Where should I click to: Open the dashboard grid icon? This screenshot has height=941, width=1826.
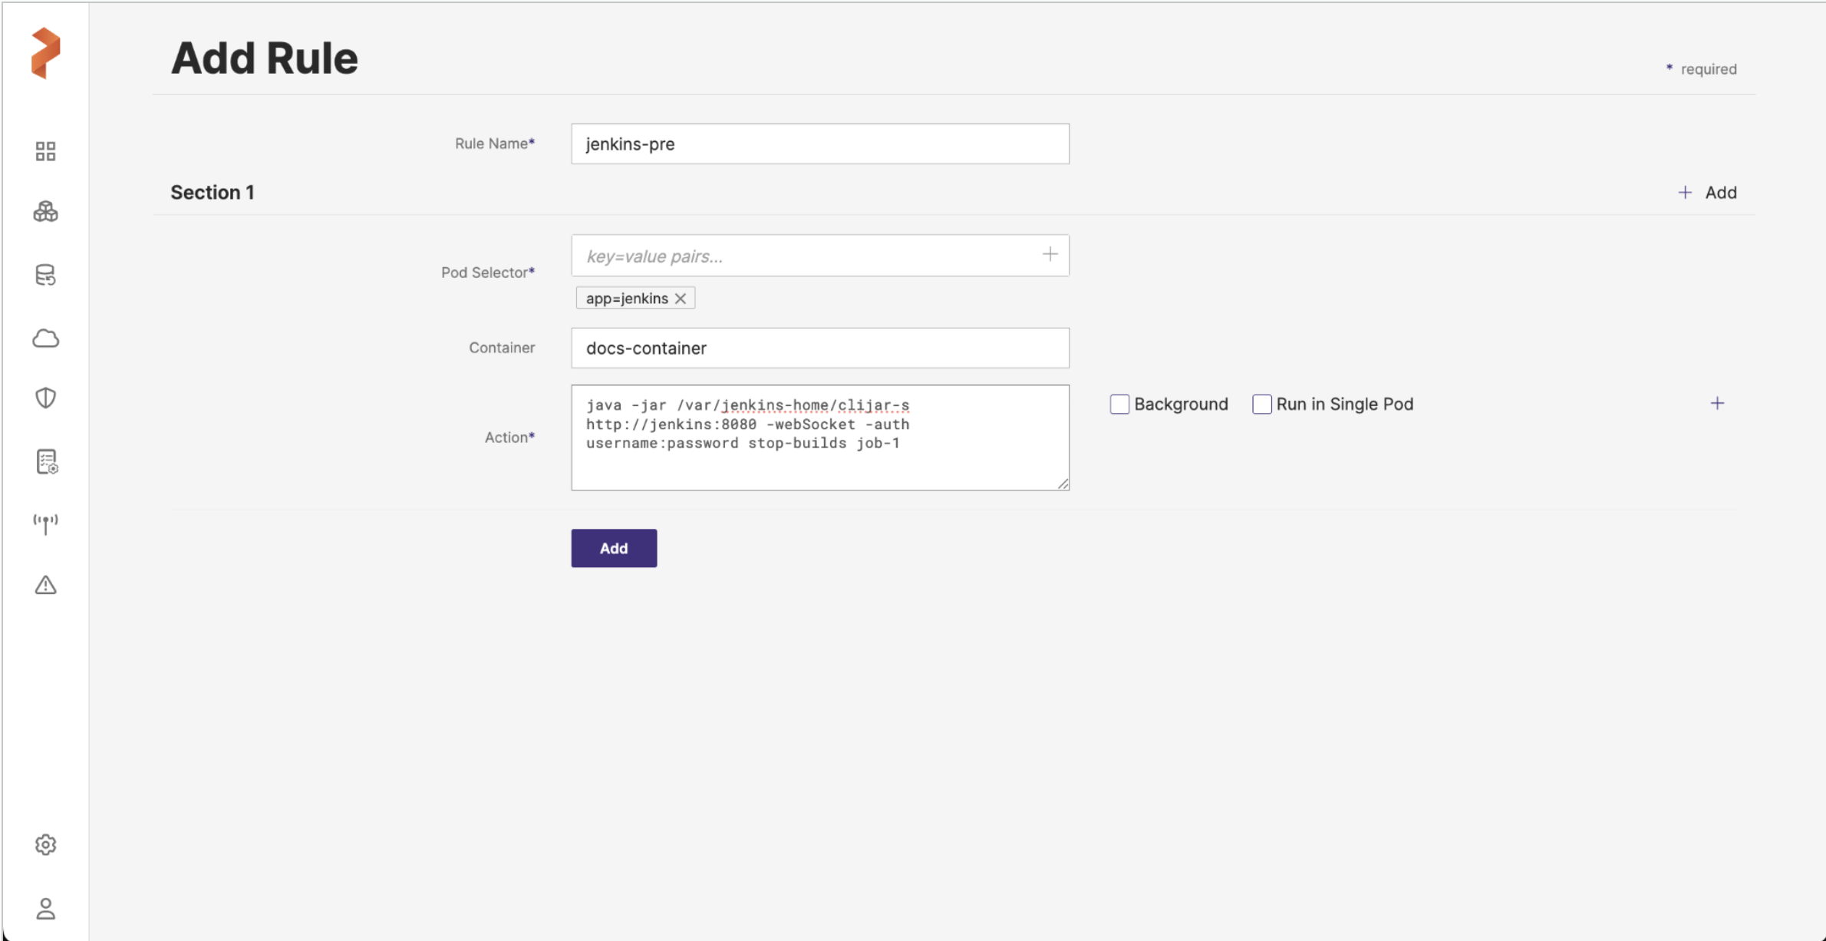(x=45, y=151)
